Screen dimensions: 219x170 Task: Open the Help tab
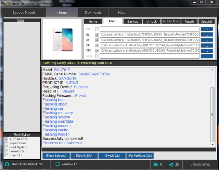tap(122, 12)
